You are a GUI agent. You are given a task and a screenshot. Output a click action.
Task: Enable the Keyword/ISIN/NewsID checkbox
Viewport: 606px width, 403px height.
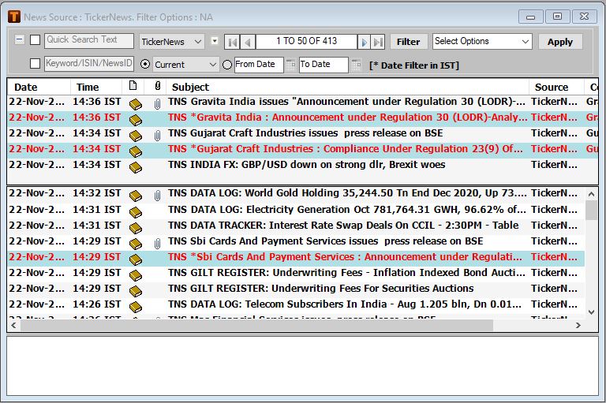tap(36, 63)
